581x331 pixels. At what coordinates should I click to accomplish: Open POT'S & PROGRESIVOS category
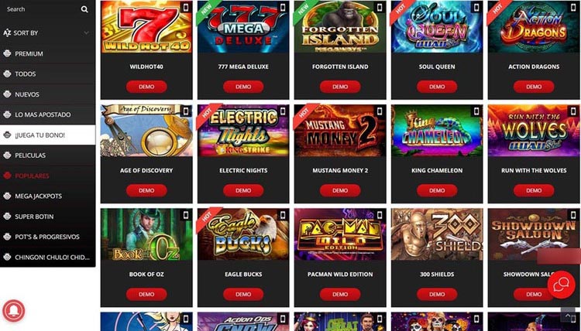47,237
